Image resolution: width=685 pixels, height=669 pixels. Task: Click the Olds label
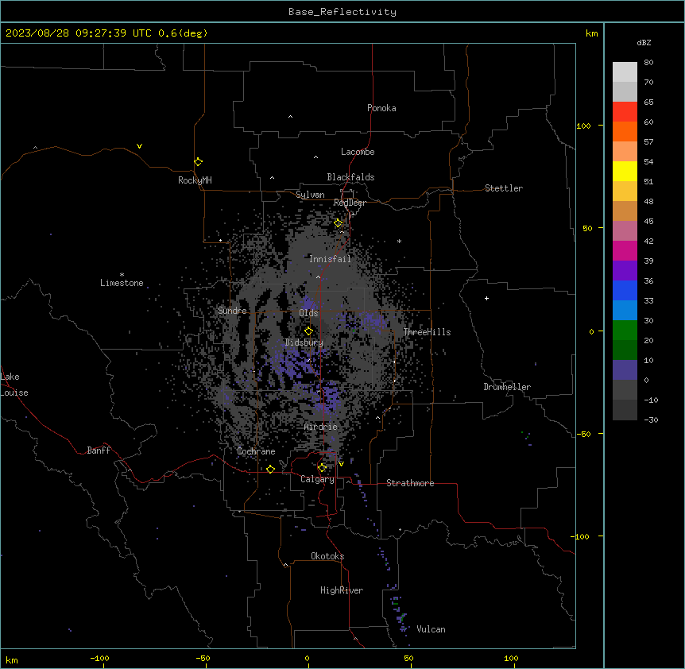click(x=308, y=313)
